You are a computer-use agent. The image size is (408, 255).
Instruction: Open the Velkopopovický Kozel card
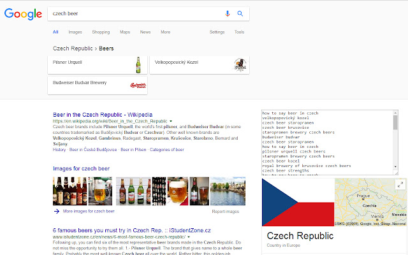click(x=200, y=65)
